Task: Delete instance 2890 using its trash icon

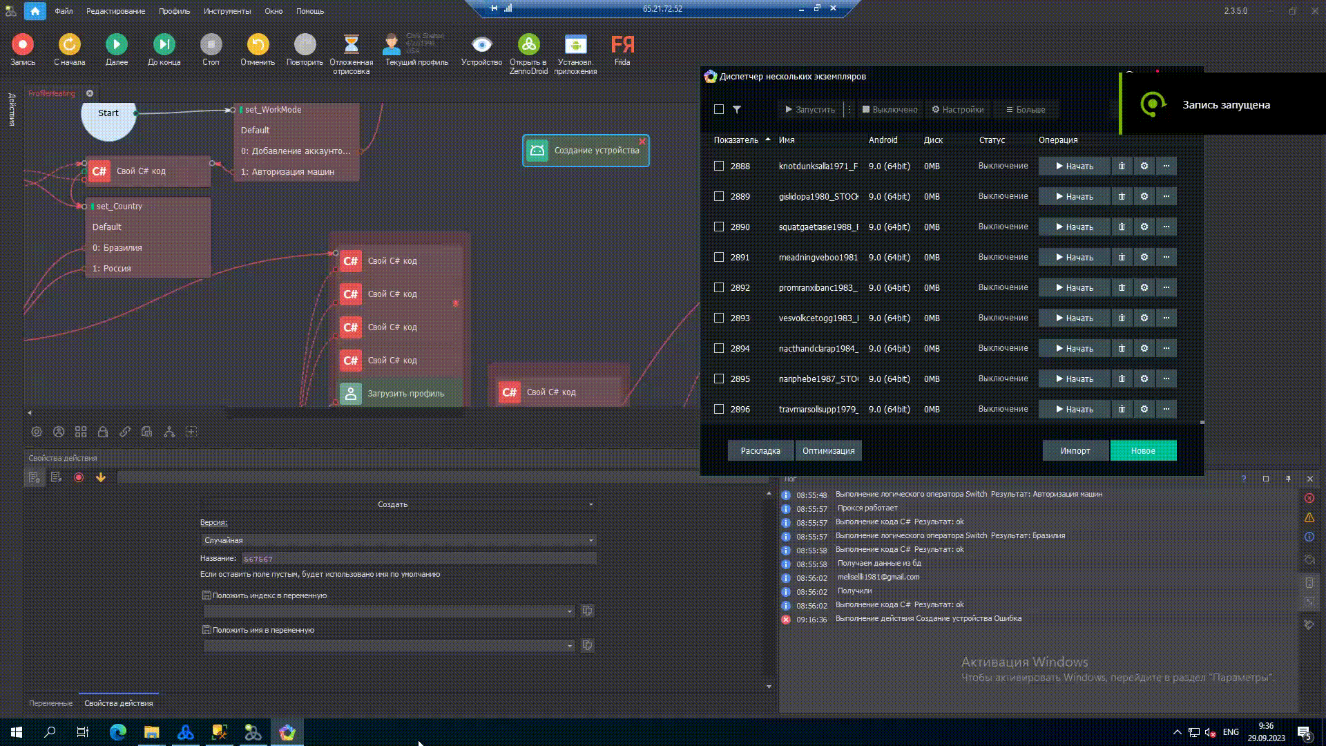Action: [1122, 227]
